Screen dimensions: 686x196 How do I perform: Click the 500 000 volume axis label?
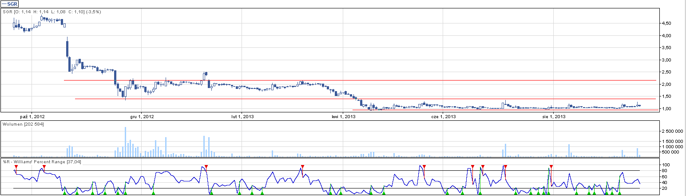(x=670, y=152)
